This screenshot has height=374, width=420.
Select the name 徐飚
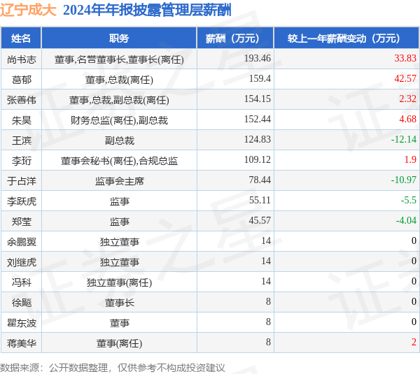pyautogui.click(x=22, y=303)
